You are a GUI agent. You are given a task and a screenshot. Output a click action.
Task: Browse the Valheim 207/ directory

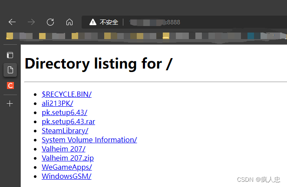click(63, 149)
